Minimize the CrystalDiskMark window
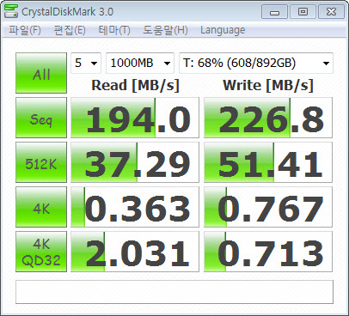Viewport: 349px width, 316px height. (x=274, y=12)
